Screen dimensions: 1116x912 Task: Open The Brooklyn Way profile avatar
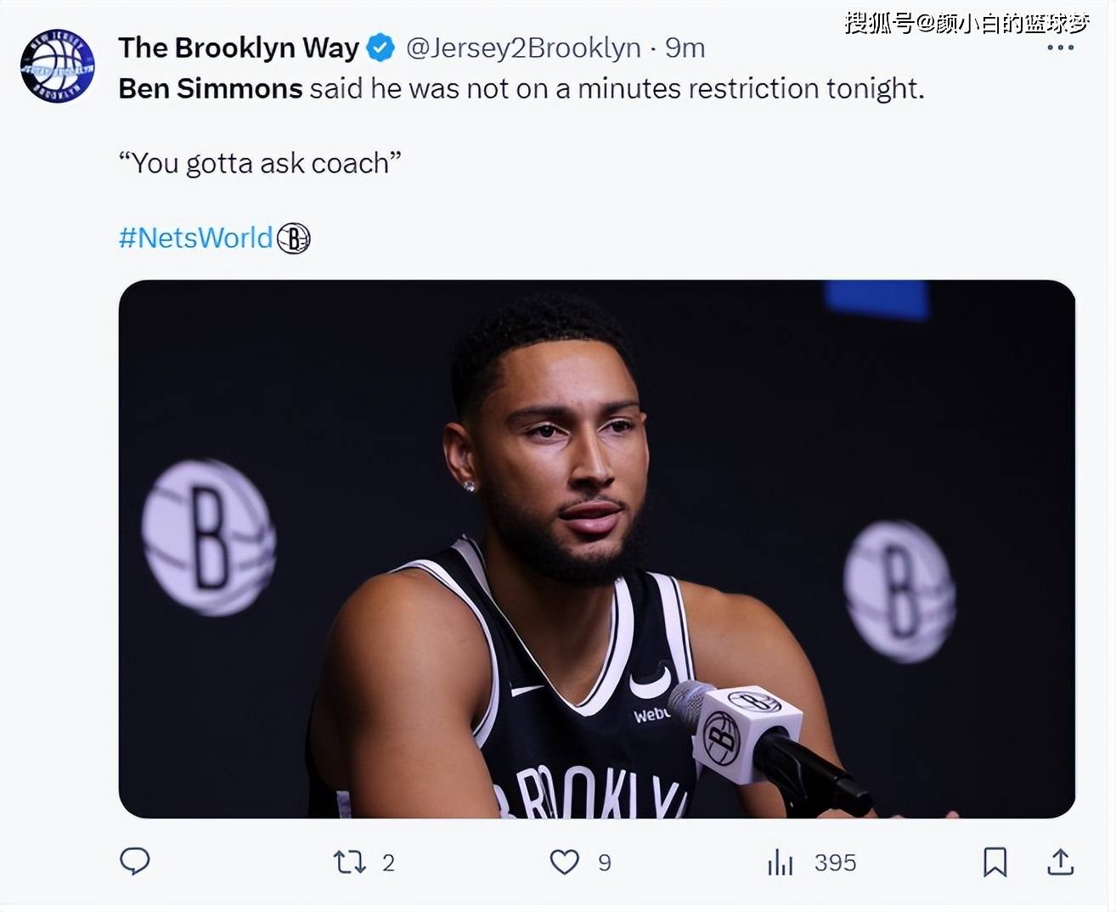pyautogui.click(x=58, y=66)
